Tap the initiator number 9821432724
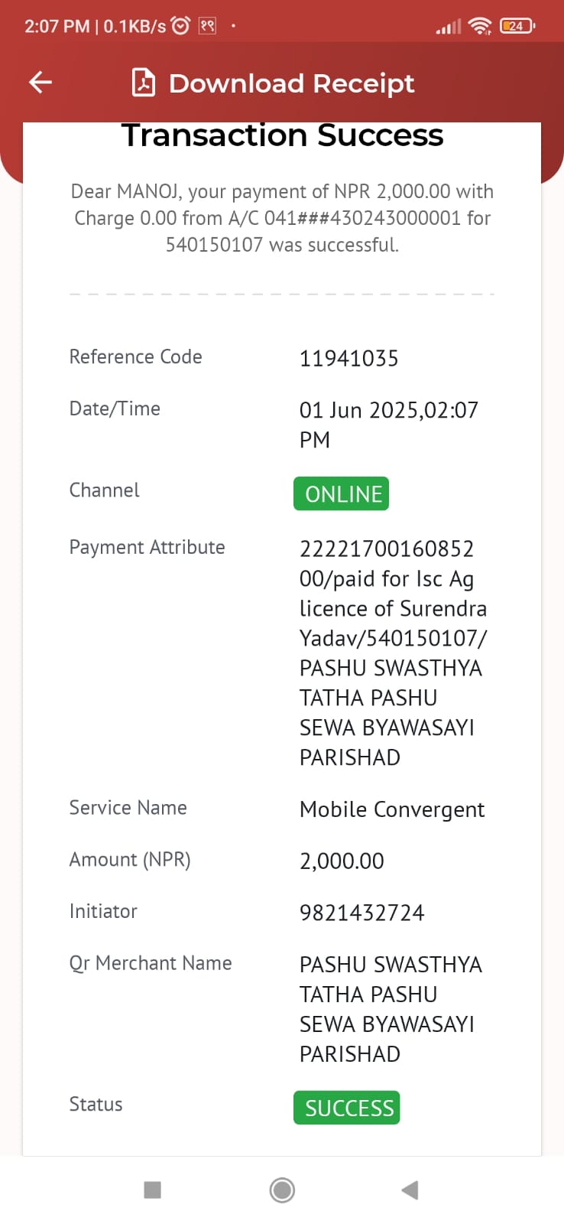This screenshot has height=1224, width=564. 361,913
